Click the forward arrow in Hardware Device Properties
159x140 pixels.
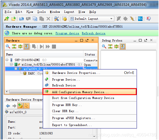click(x=14, y=106)
